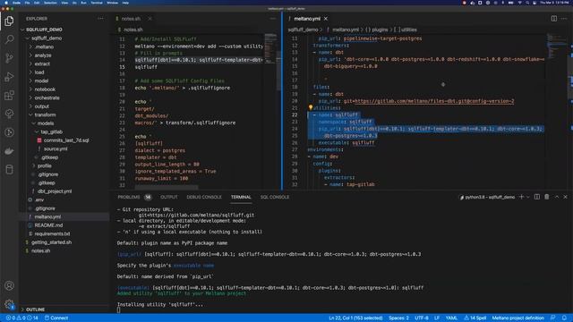Image resolution: width=573 pixels, height=322 pixels.
Task: Close the bottom panel
Action: tap(565, 197)
